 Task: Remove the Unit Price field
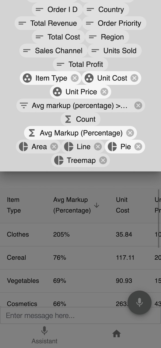point(104,92)
